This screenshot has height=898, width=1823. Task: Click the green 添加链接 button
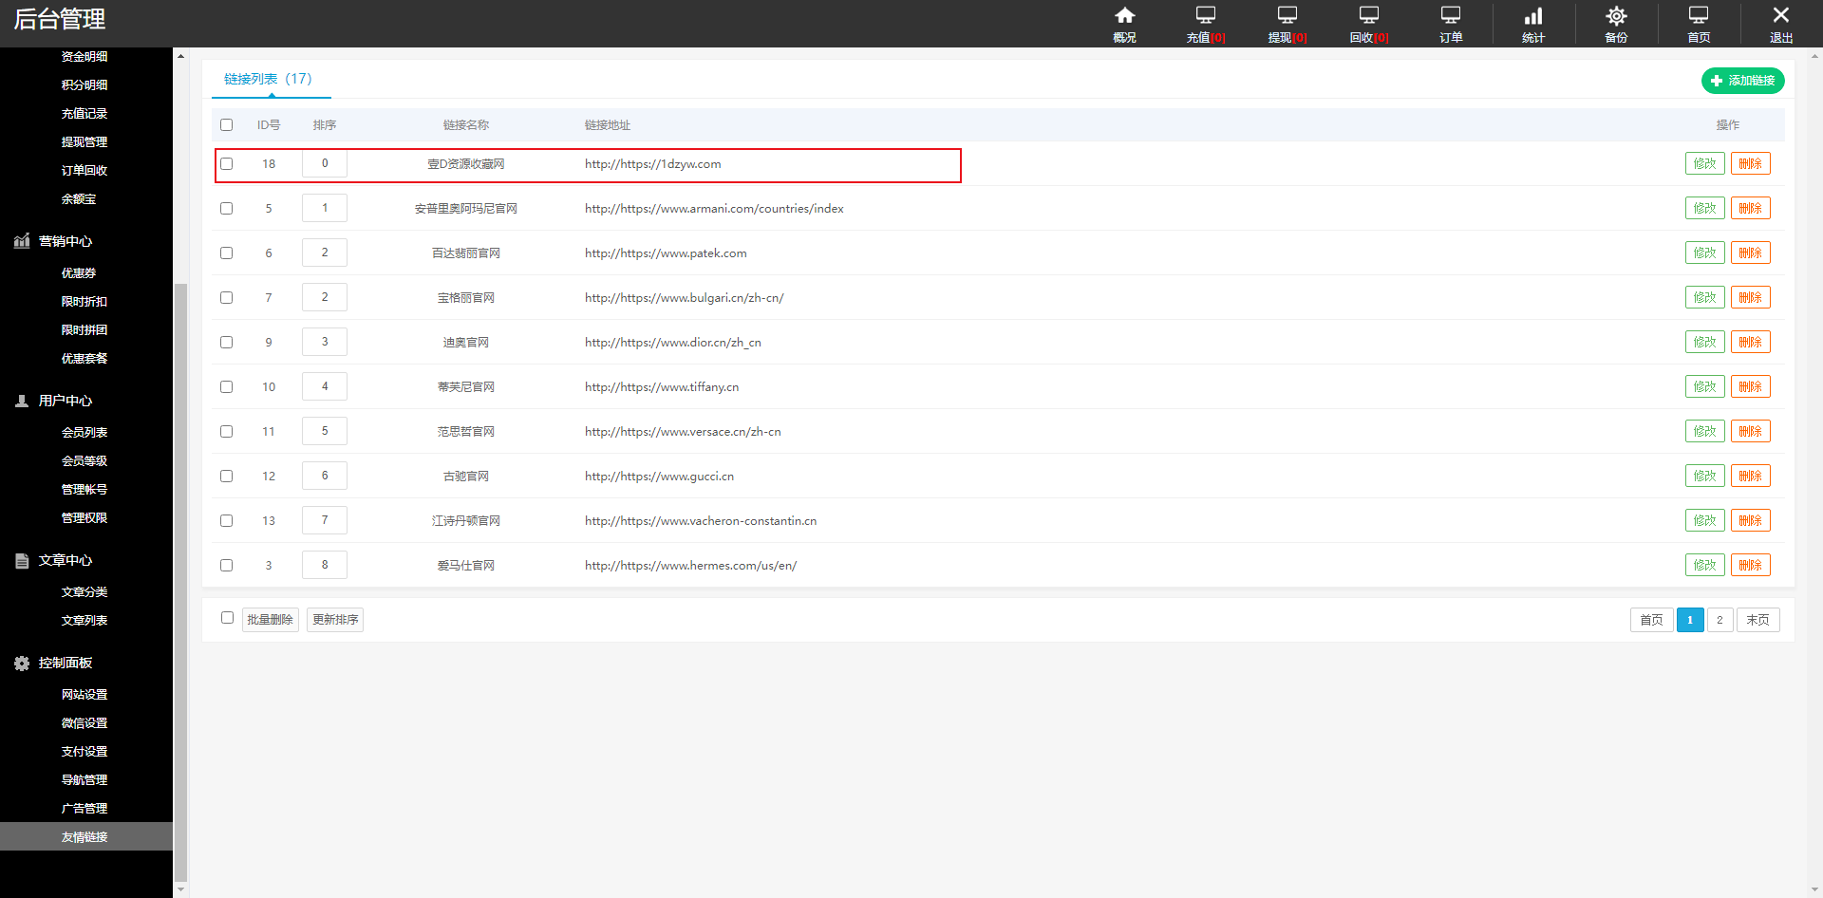tap(1742, 81)
